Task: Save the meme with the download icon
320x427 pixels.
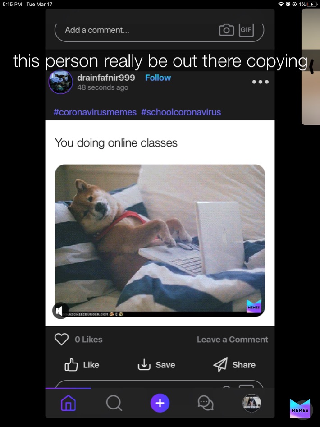Action: click(x=156, y=365)
